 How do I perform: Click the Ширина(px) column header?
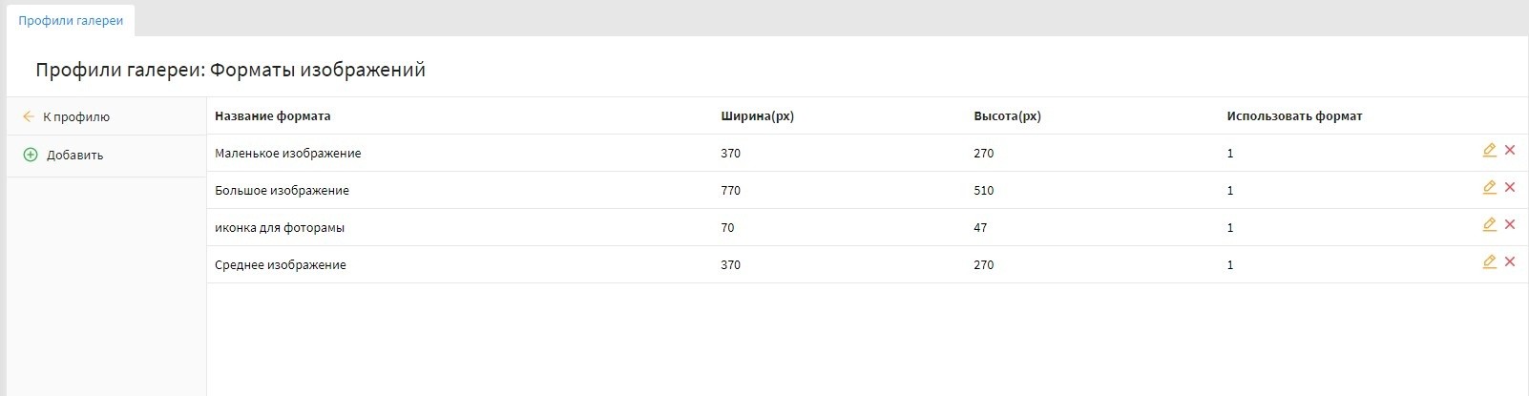[x=758, y=116]
